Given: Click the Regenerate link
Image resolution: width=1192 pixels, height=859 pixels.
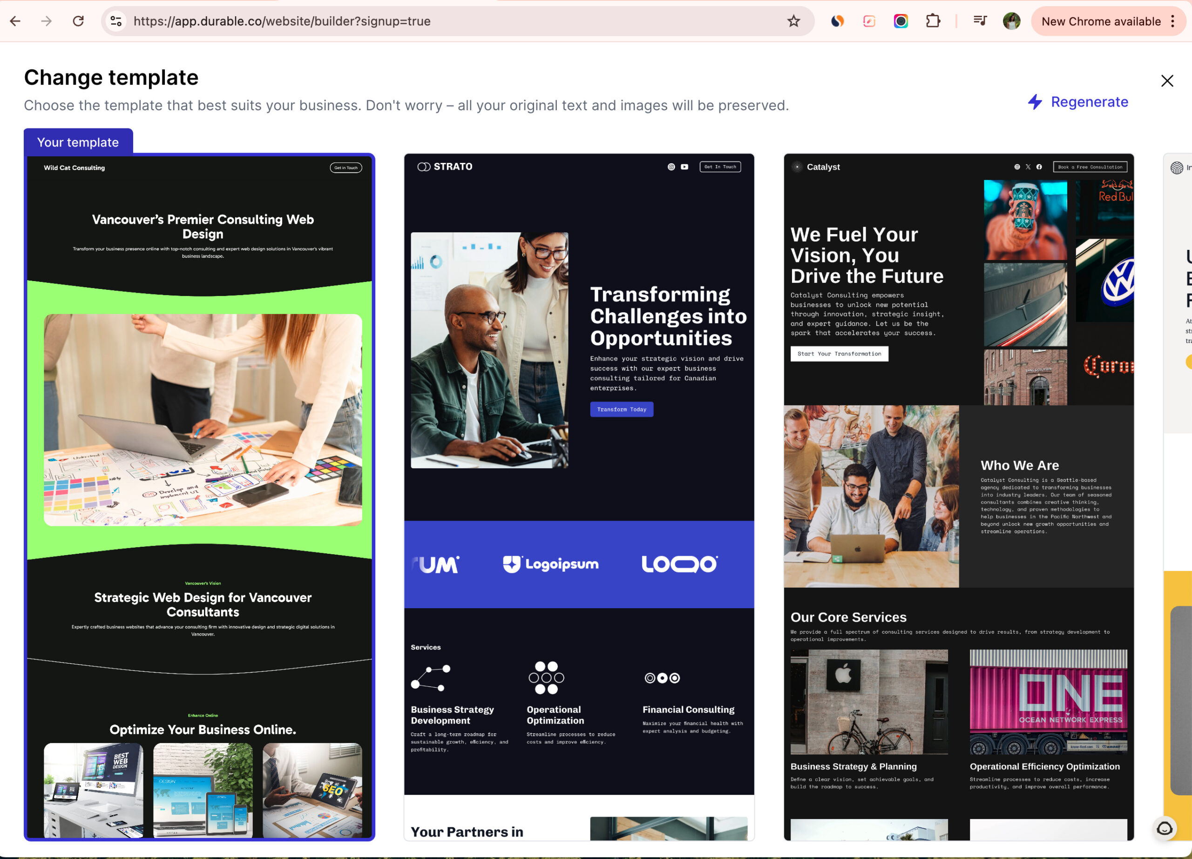Looking at the screenshot, I should (x=1089, y=102).
